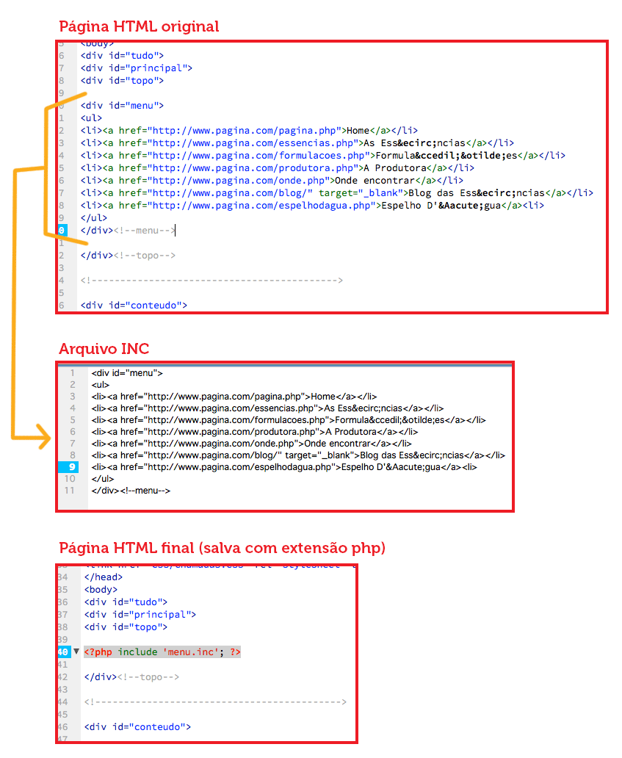Click the pagina.php Home line in the INC file
The width and height of the screenshot is (622, 758).
[234, 397]
